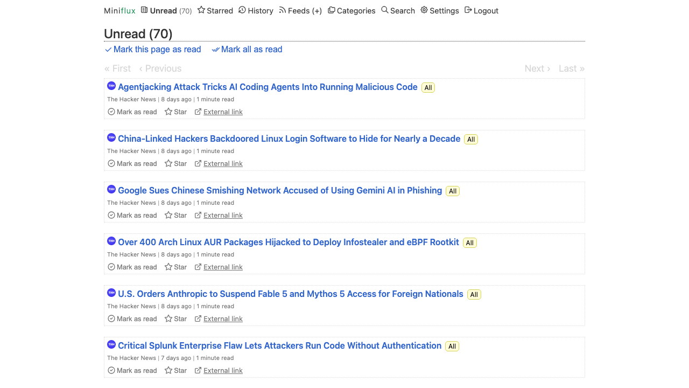Open External link for Critical Splunk article
This screenshot has height=388, width=689.
click(219, 371)
